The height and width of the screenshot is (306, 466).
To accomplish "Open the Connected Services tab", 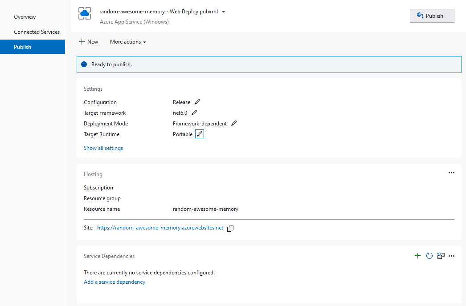I will 37,32.
